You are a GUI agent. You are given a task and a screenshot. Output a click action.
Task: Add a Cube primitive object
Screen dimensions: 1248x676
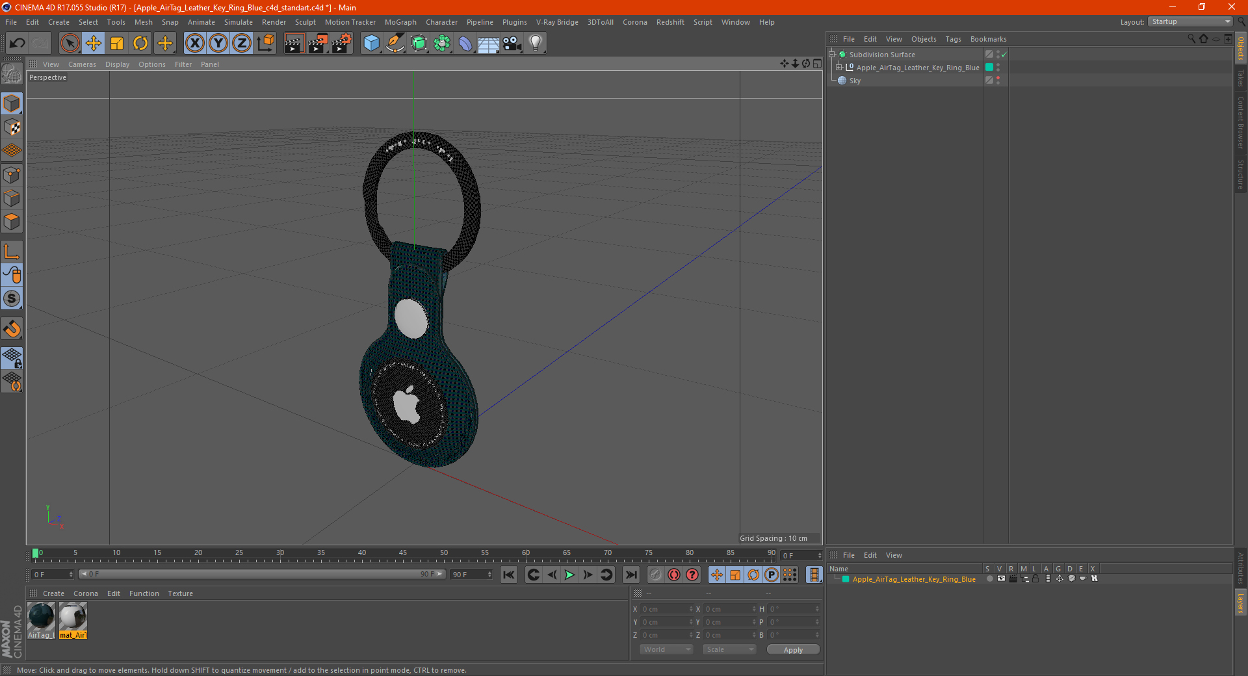pos(371,44)
